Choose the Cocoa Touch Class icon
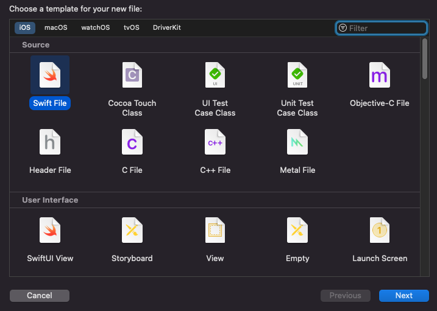Viewport: 437px width, 311px height. (132, 75)
